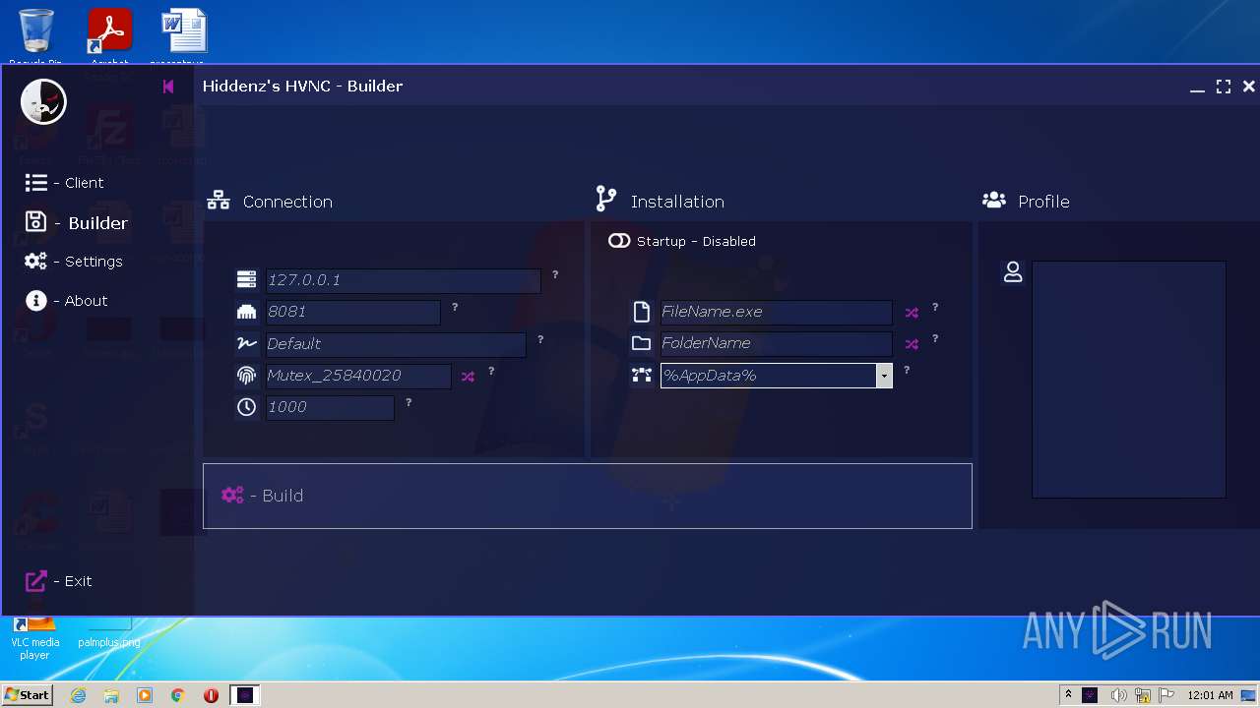Open Internet Explorer from taskbar

click(x=78, y=695)
